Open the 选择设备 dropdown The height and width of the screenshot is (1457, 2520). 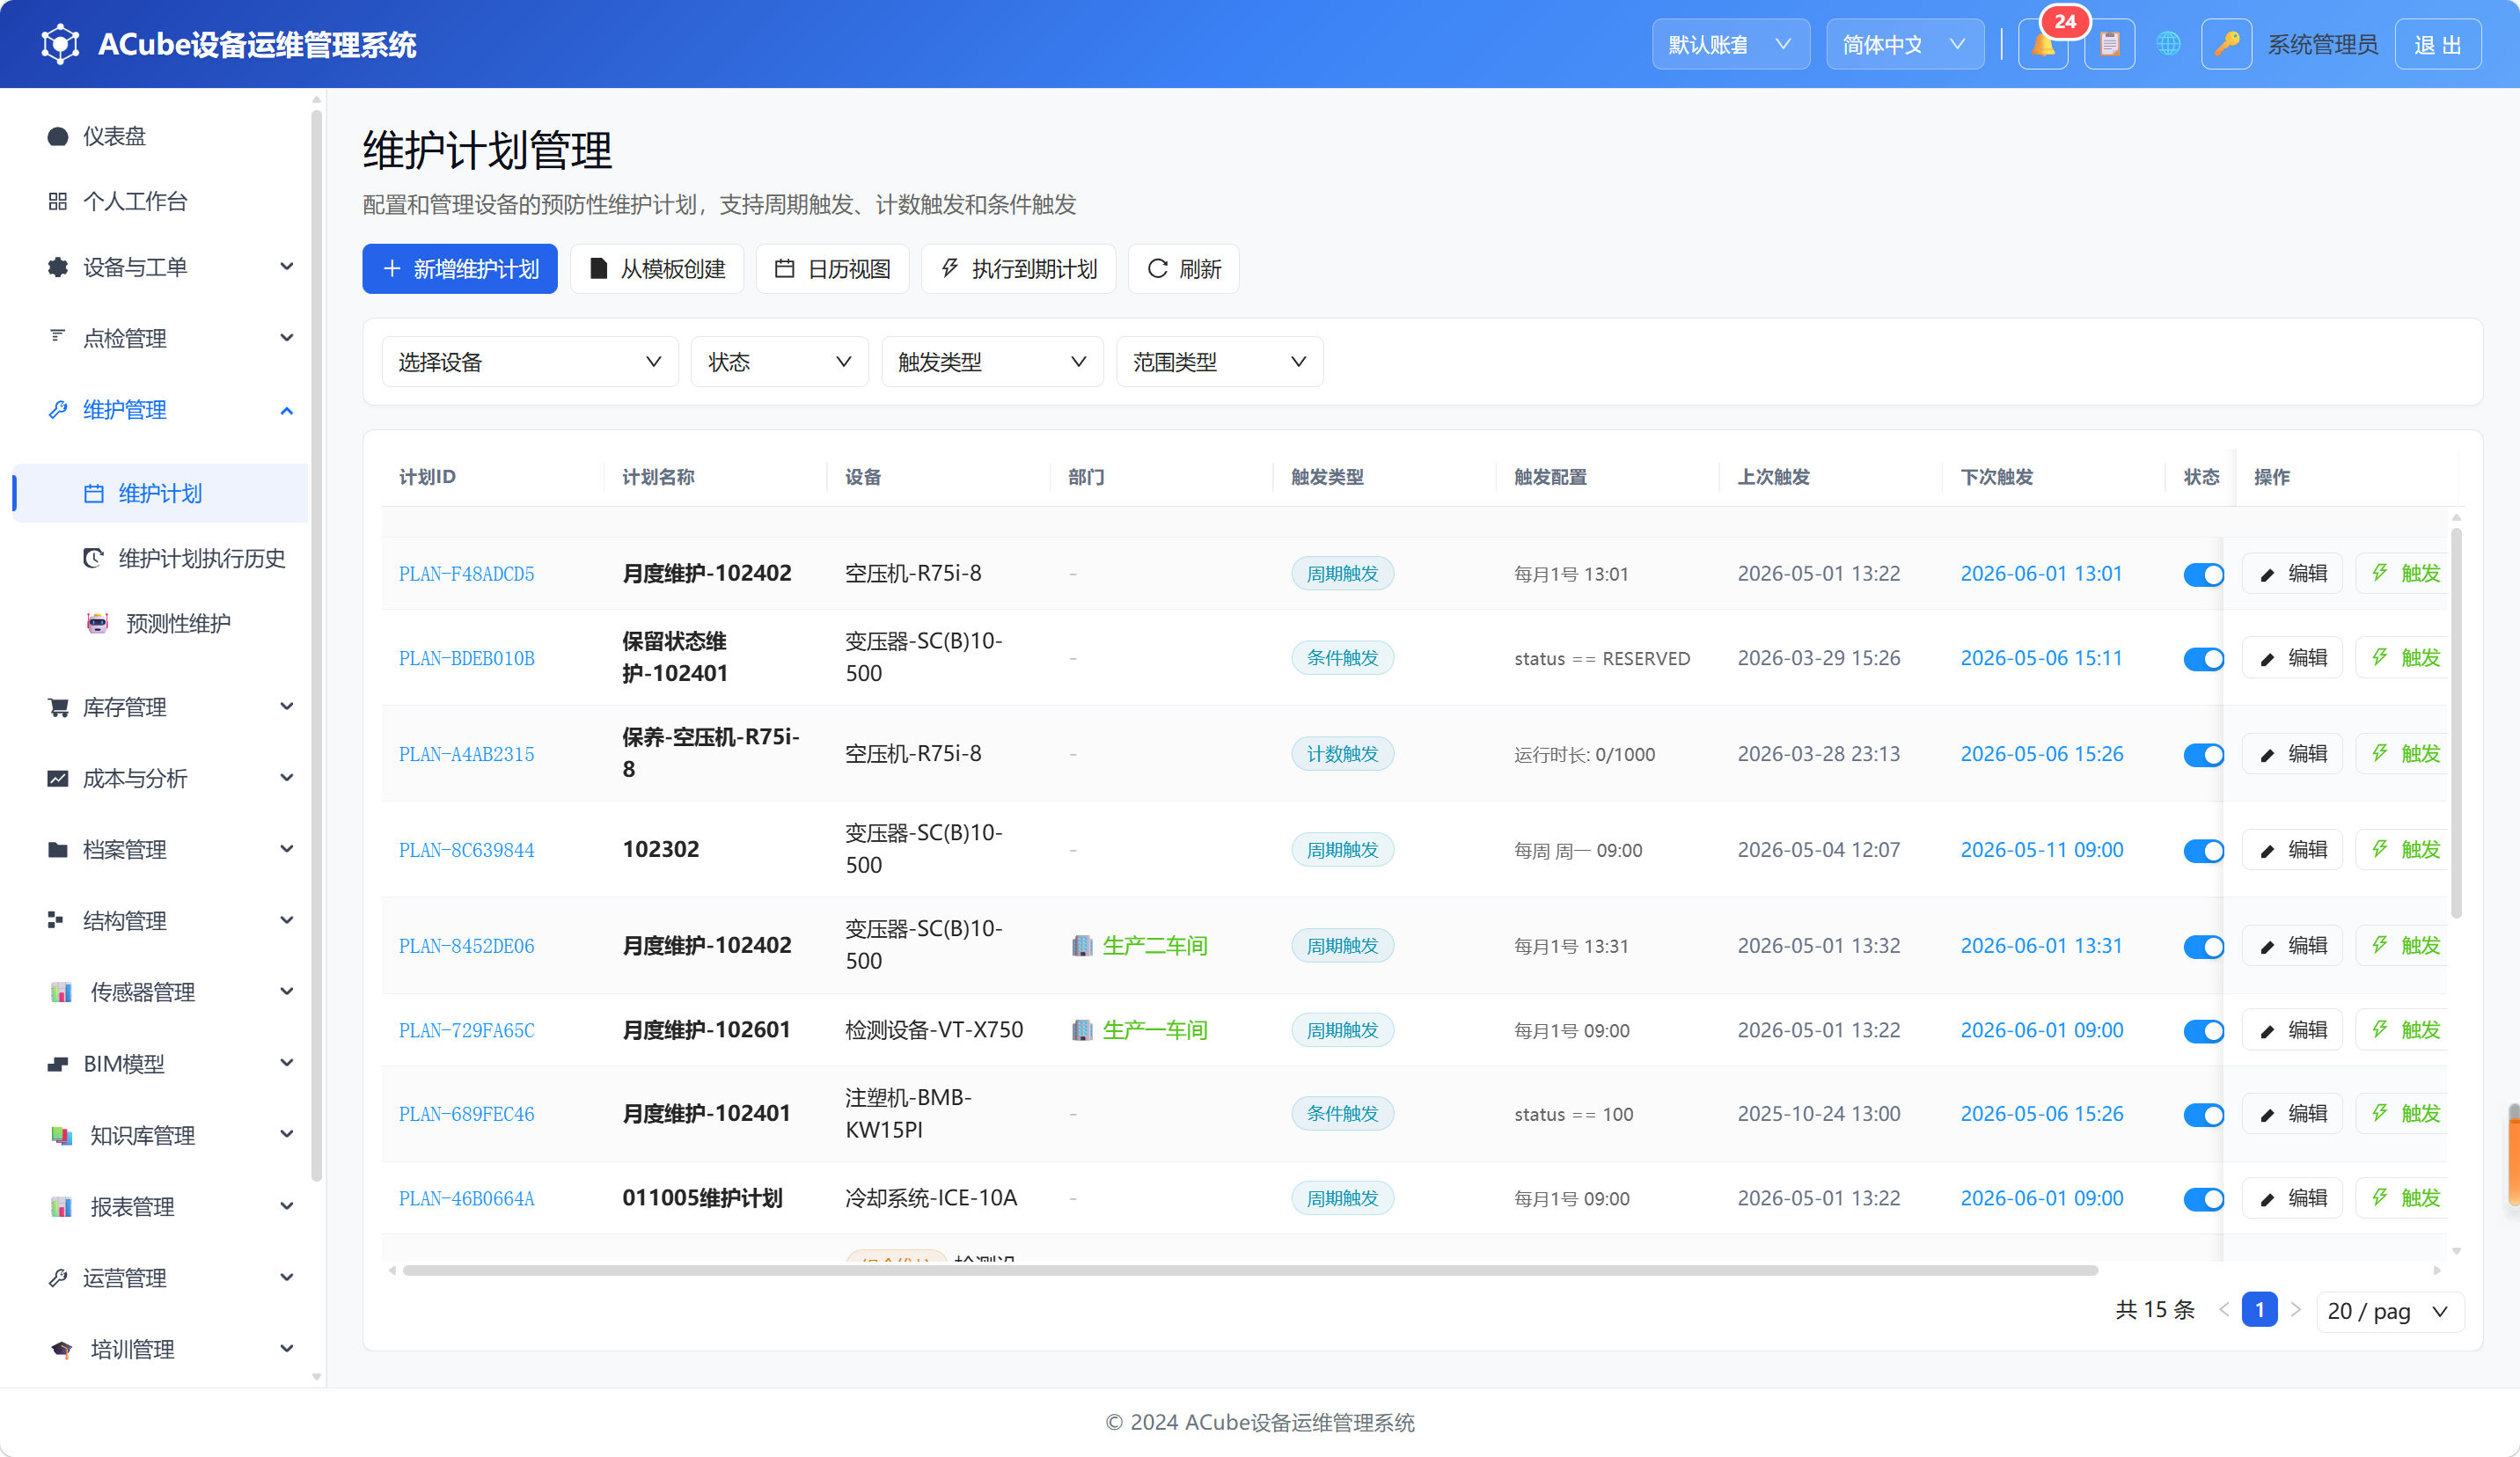(x=530, y=362)
